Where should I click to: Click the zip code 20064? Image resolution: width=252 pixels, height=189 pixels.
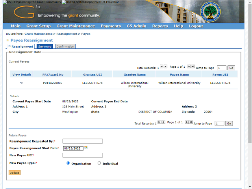pos(208,112)
